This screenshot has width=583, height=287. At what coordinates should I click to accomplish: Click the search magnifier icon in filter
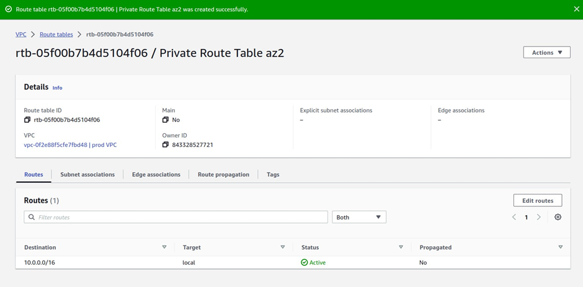pyautogui.click(x=32, y=217)
